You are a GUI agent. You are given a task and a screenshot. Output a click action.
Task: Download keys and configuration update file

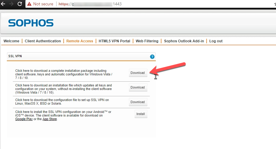click(138, 87)
